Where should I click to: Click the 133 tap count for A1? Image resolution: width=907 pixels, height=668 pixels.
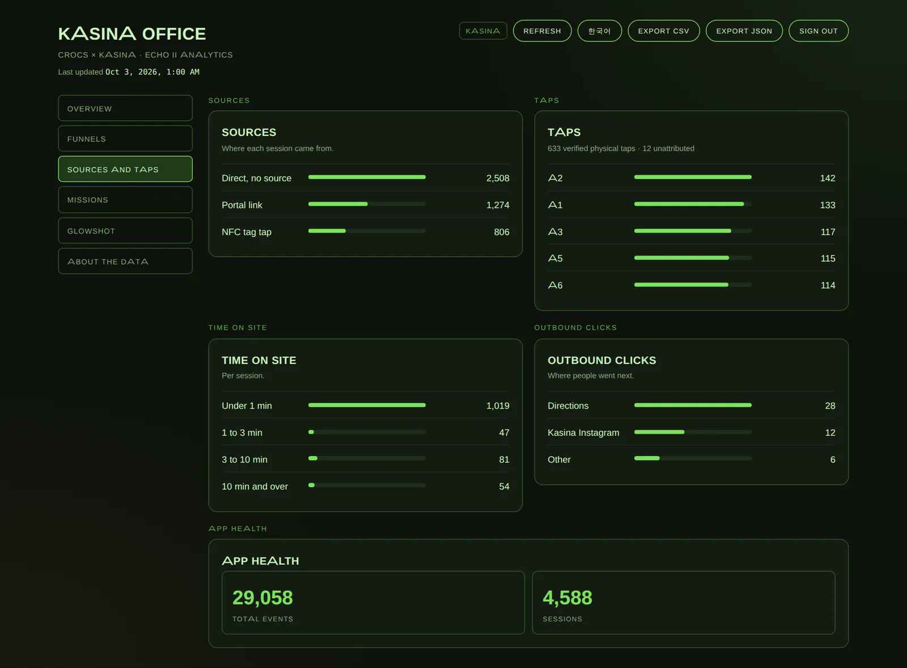click(828, 205)
